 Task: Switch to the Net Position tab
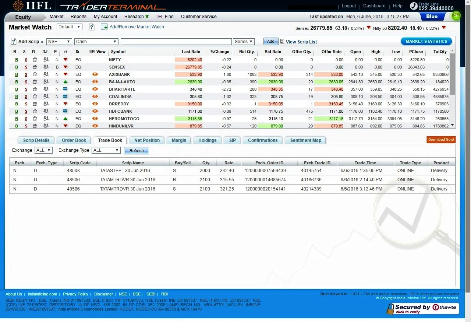(147, 140)
